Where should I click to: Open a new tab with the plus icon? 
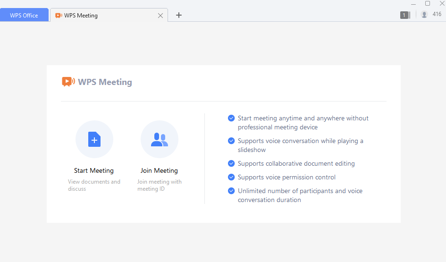178,15
